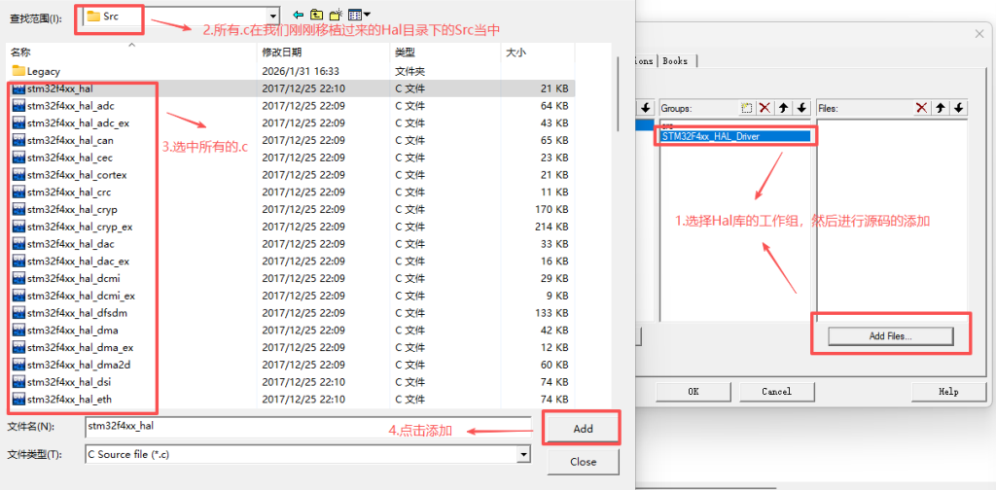Move the group down with arrow

(x=800, y=108)
